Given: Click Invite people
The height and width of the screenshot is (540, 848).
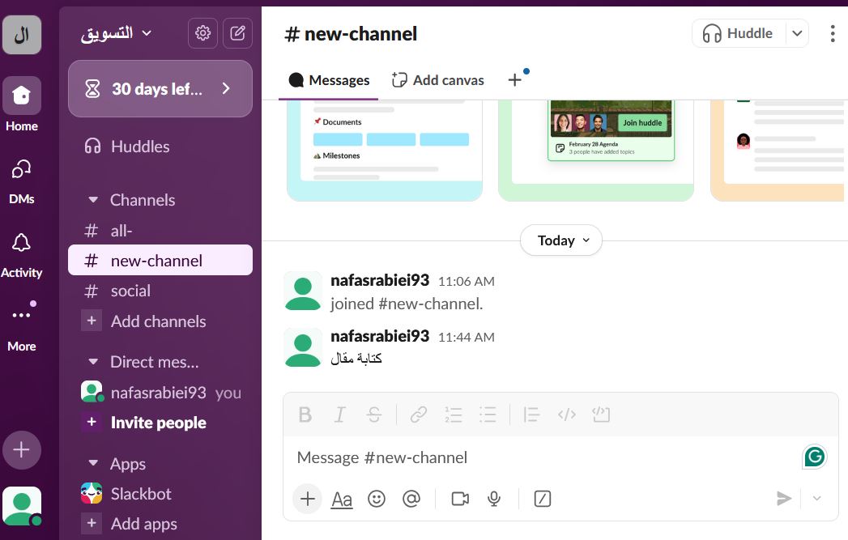Looking at the screenshot, I should (x=160, y=422).
